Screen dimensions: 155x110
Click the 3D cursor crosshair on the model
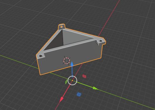[x=67, y=61]
